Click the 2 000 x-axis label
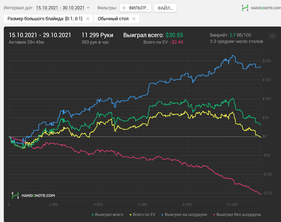The height and width of the screenshot is (222, 281). pos(53,204)
